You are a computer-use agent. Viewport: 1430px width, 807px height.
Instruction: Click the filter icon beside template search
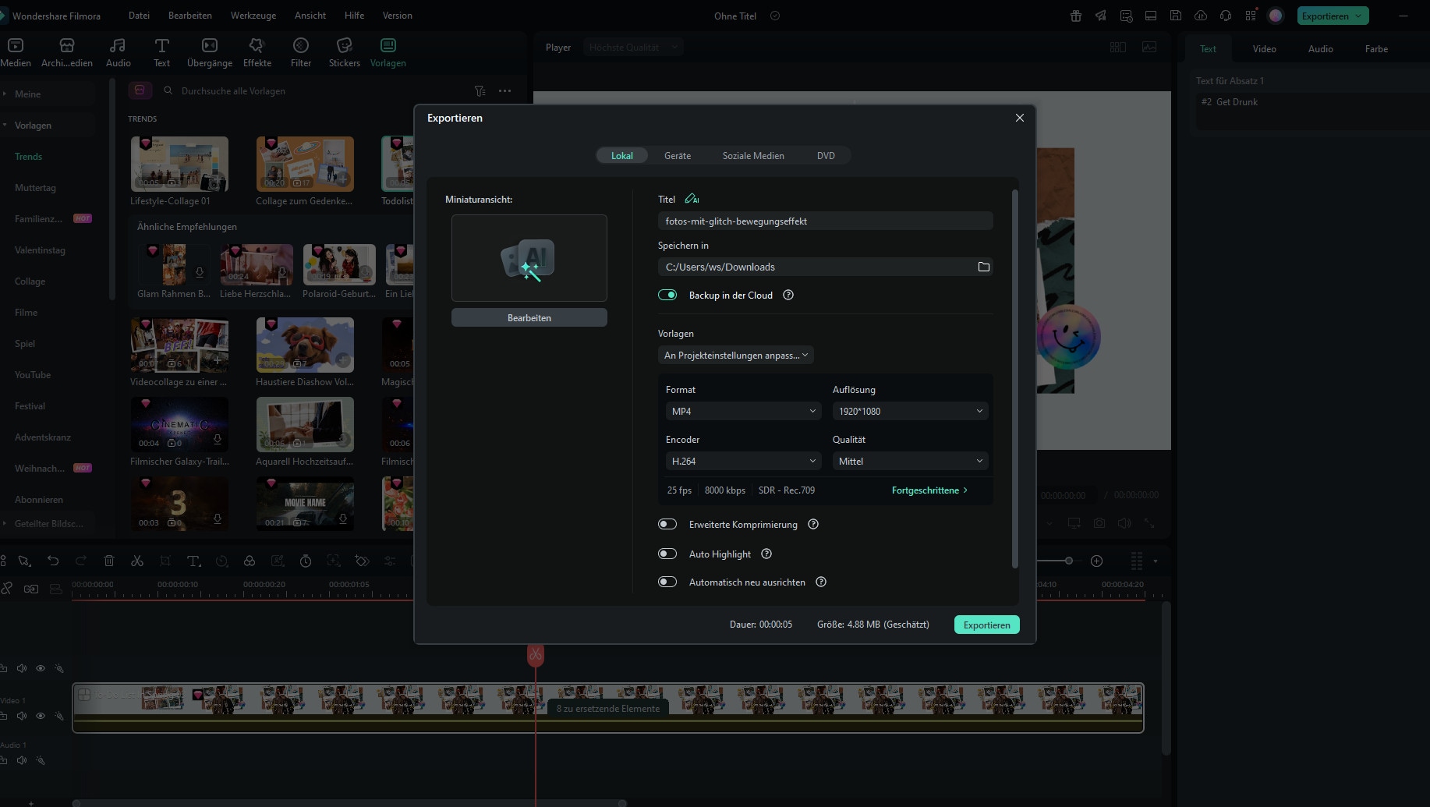click(x=480, y=90)
